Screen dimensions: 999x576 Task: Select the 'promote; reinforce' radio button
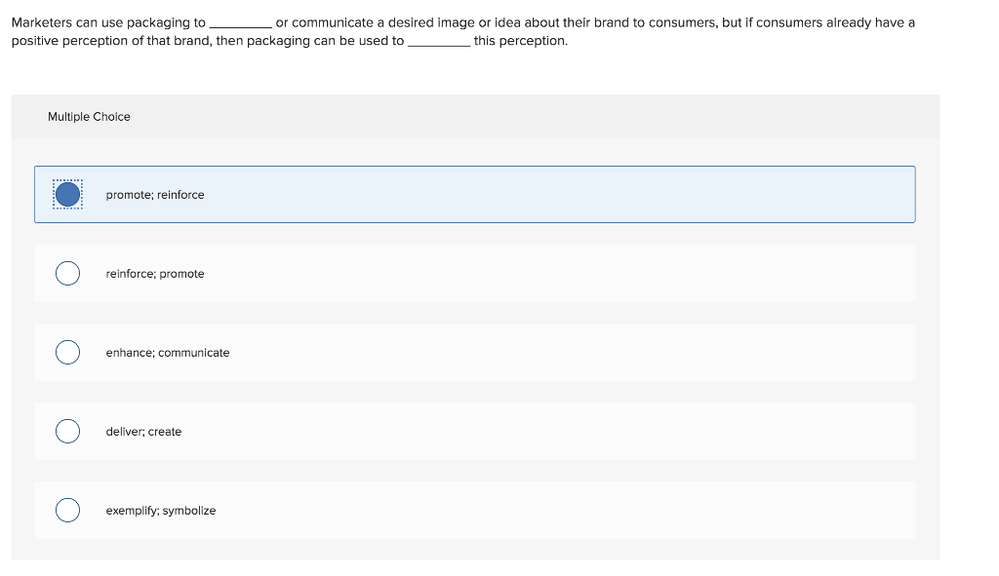[x=67, y=194]
